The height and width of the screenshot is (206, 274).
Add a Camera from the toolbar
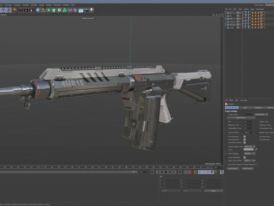pyautogui.click(x=86, y=10)
